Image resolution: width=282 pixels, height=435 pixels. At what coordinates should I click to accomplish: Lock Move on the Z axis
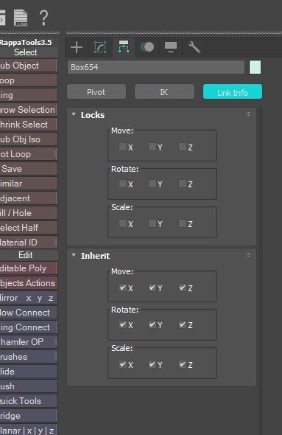pyautogui.click(x=183, y=147)
